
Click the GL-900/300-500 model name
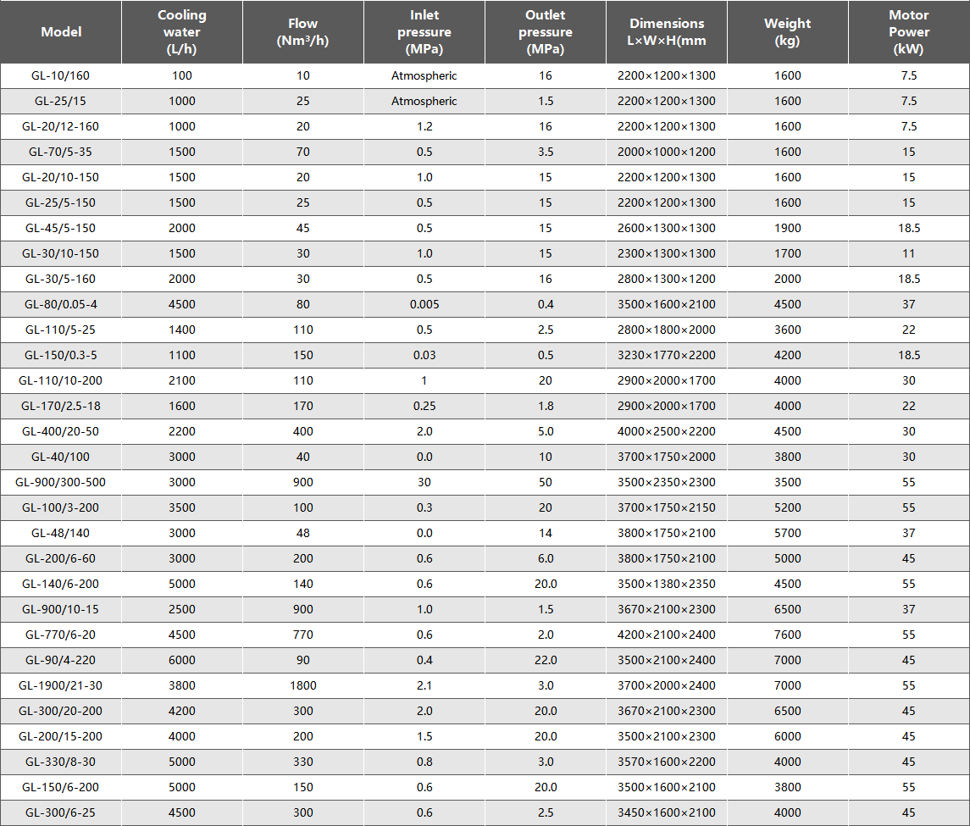pyautogui.click(x=61, y=482)
